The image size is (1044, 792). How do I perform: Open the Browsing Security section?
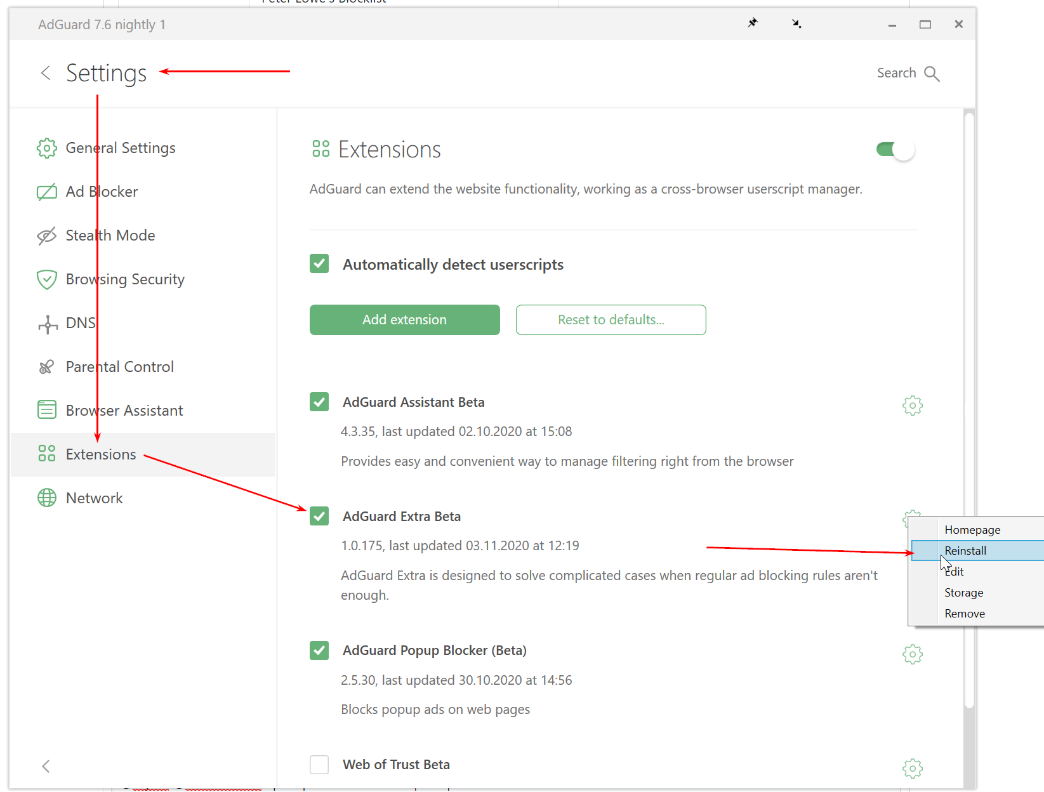143,279
